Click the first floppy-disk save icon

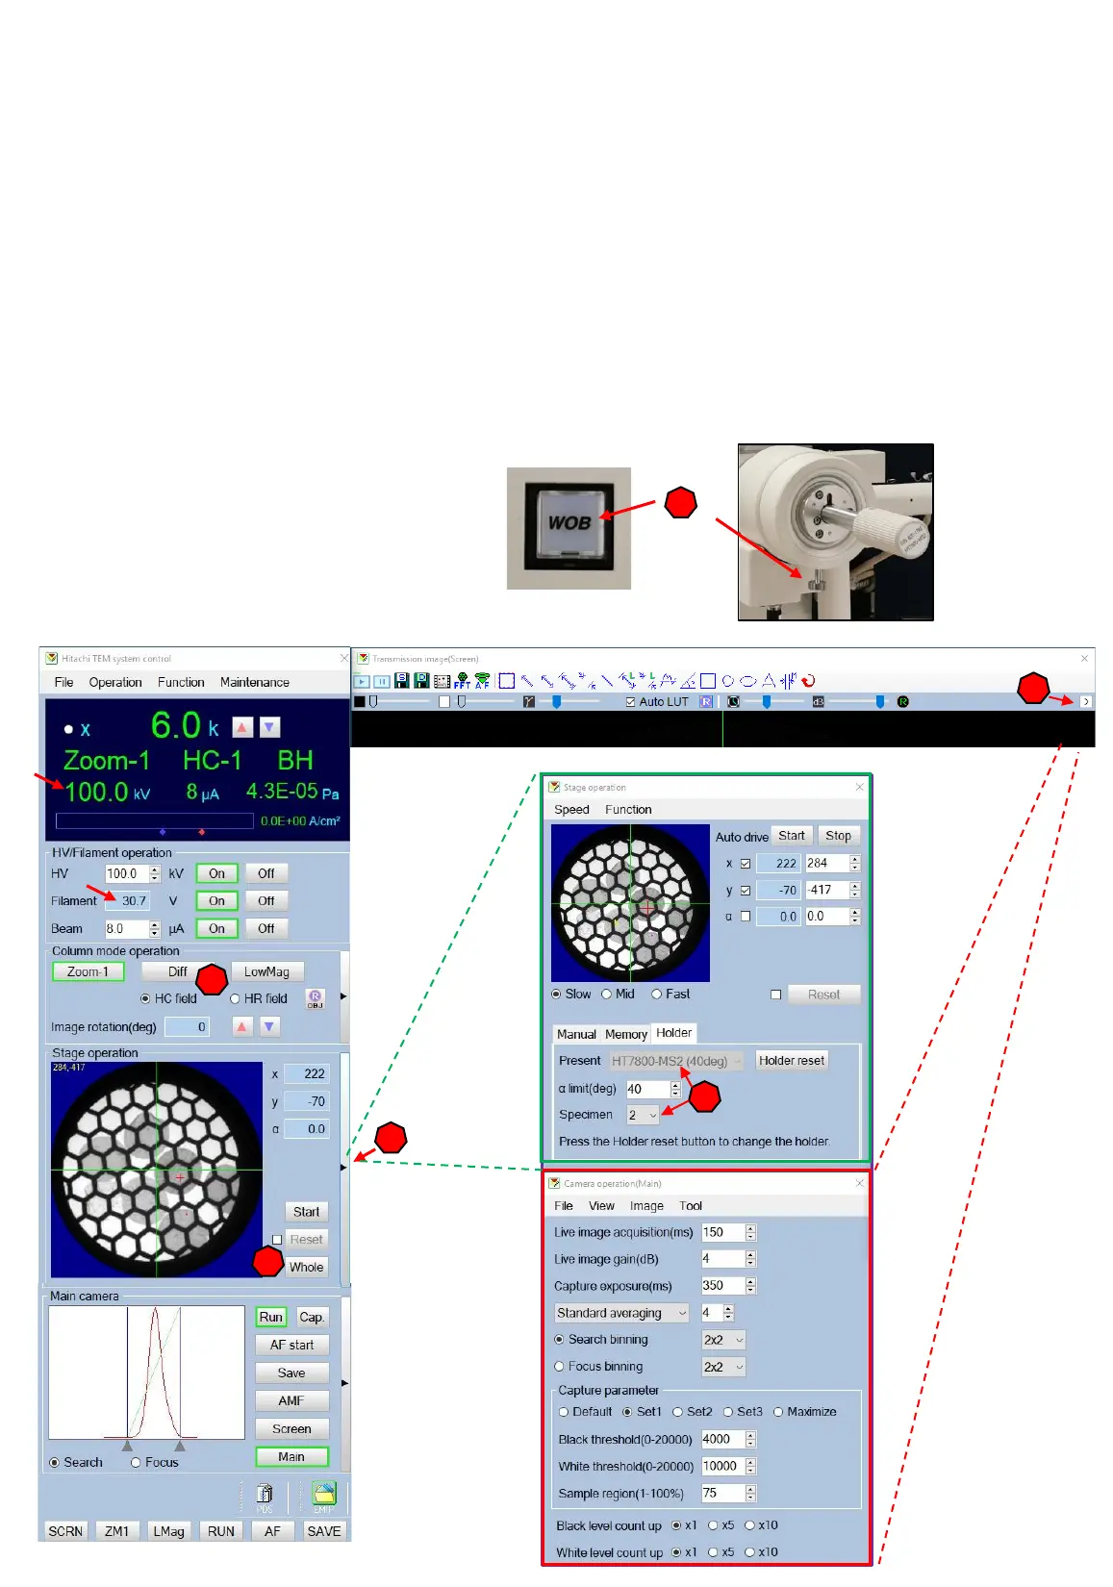[x=402, y=680]
